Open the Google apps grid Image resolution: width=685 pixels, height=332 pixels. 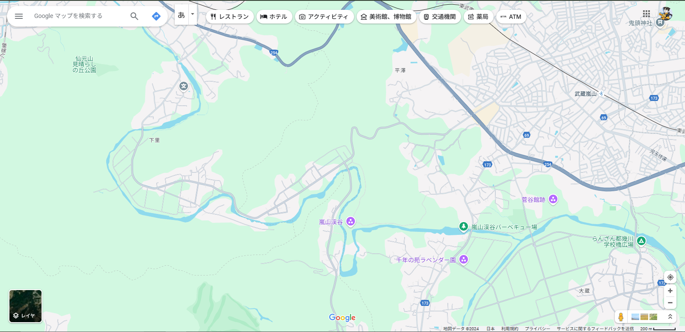pyautogui.click(x=646, y=14)
